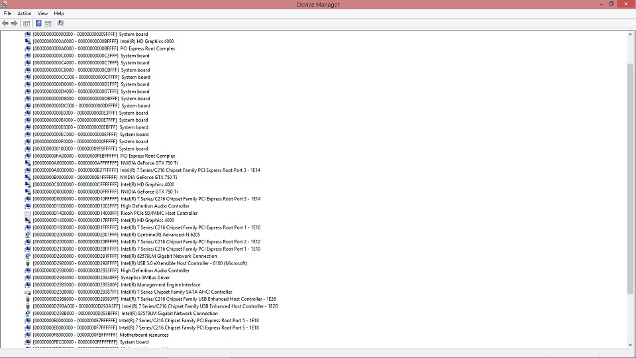Click the icon next to Intel(R) Centrino(R) Advanced-N 6205

(28, 235)
